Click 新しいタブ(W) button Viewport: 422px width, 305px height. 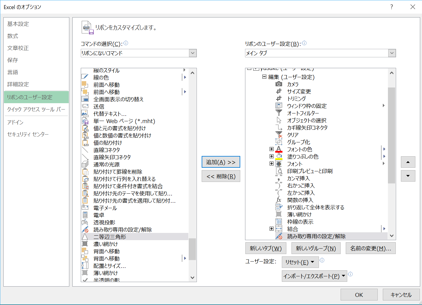266,248
